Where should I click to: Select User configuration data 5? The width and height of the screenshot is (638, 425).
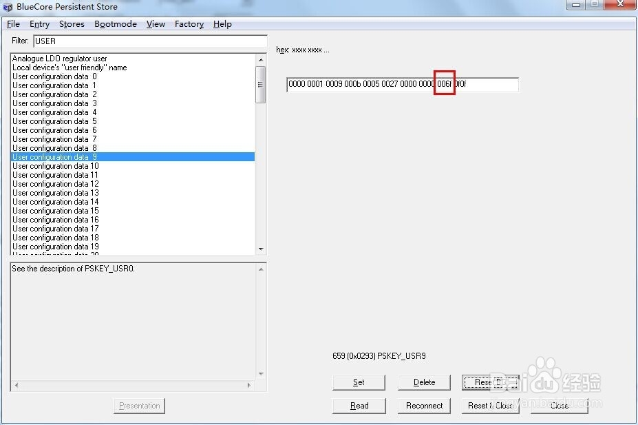click(x=133, y=121)
